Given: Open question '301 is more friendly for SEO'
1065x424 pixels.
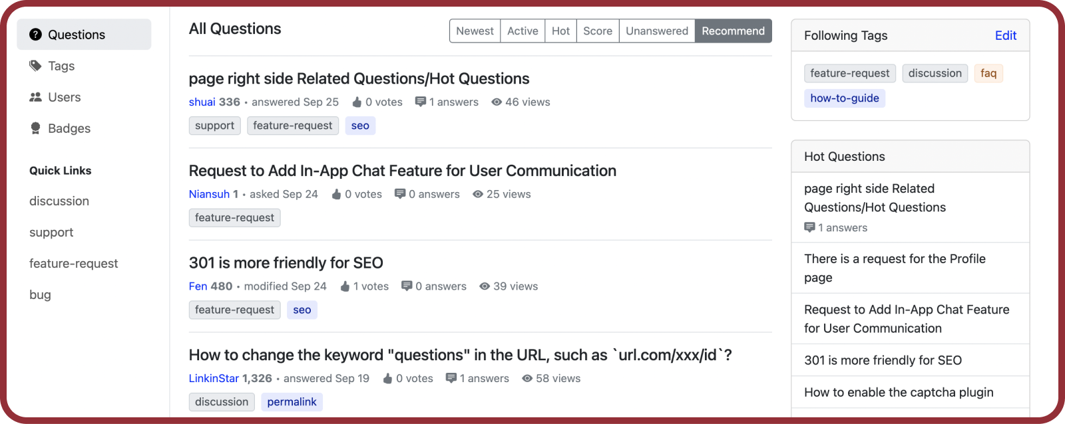Looking at the screenshot, I should (286, 263).
